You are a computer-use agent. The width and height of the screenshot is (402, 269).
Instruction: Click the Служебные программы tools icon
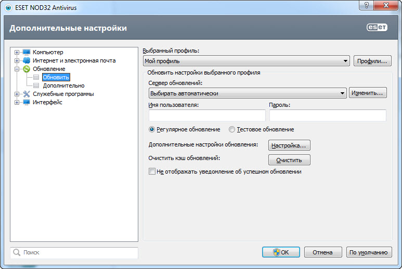27,94
